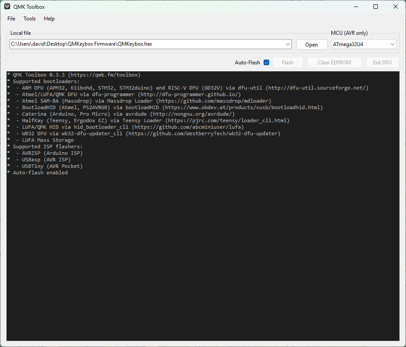This screenshot has width=406, height=347.
Task: Click the USBTiny (AVR Pocket) log line
Action: click(x=45, y=166)
